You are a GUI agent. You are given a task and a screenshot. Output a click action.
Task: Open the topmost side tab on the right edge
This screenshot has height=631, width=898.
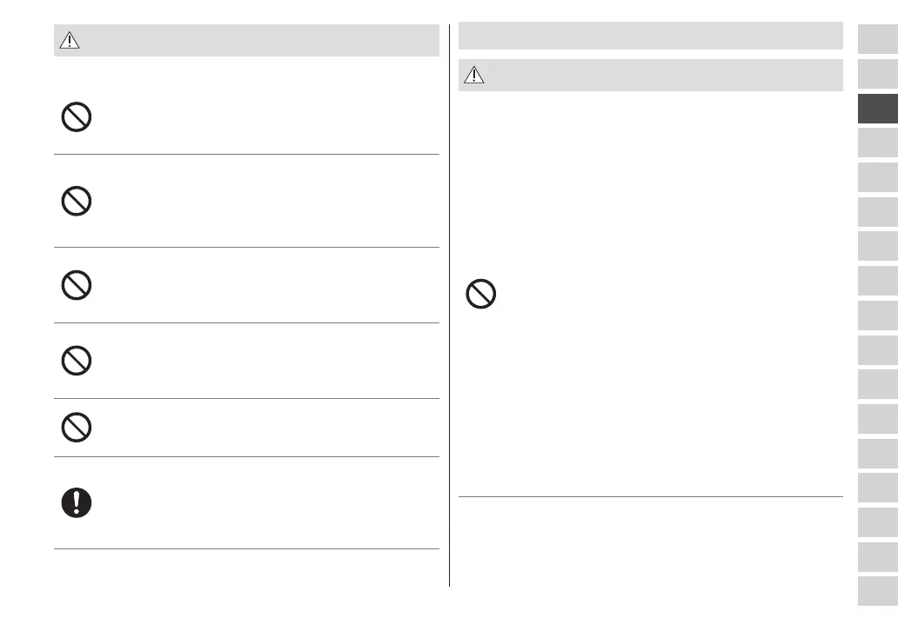pos(877,38)
